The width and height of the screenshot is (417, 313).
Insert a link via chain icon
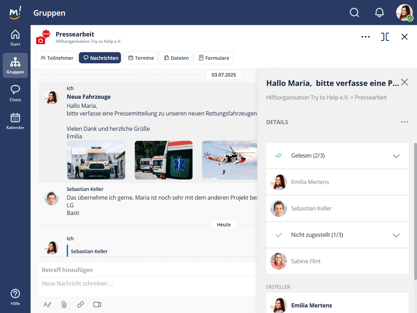click(x=81, y=305)
